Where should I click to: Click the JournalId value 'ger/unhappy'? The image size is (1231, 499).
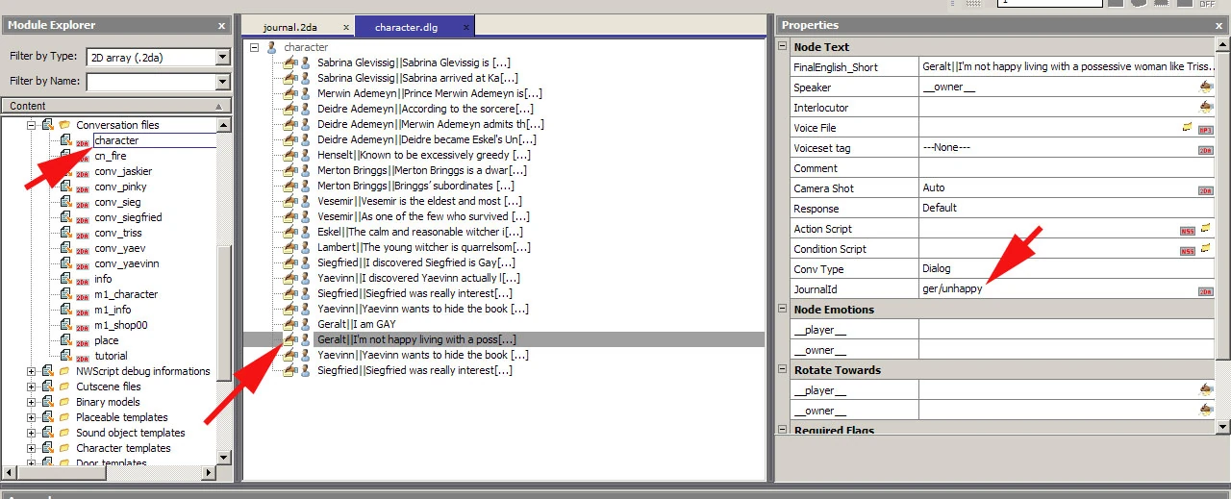tap(952, 289)
